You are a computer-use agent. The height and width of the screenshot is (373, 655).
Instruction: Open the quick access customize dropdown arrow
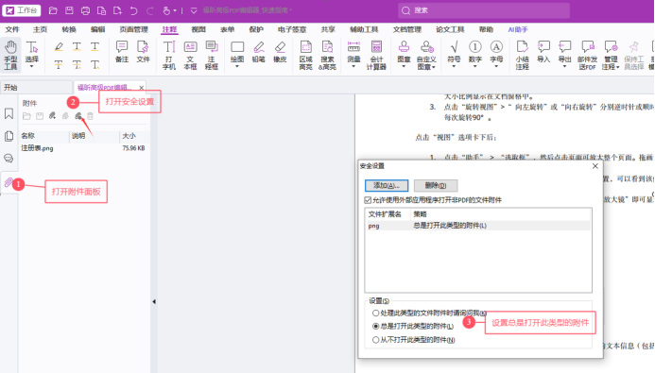[x=194, y=10]
